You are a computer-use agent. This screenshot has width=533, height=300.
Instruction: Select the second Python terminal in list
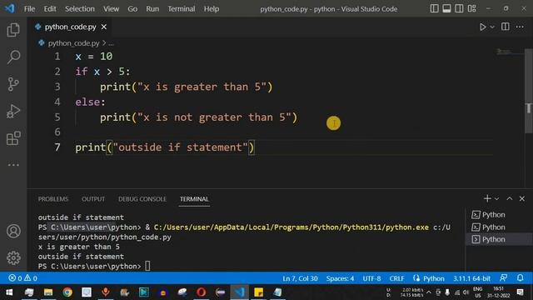pyautogui.click(x=498, y=227)
